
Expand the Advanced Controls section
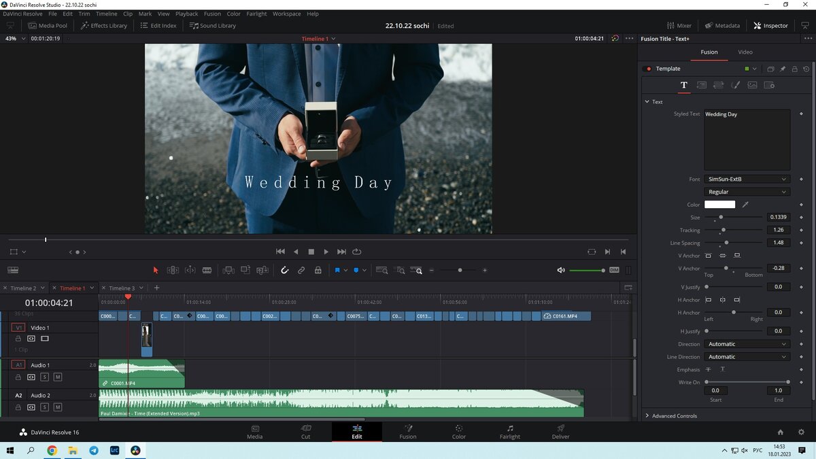coord(674,416)
